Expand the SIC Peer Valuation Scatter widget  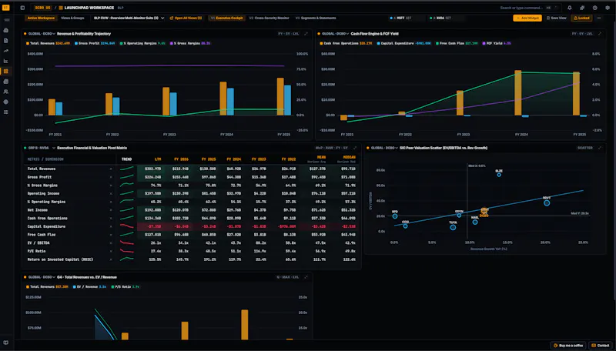600,148
